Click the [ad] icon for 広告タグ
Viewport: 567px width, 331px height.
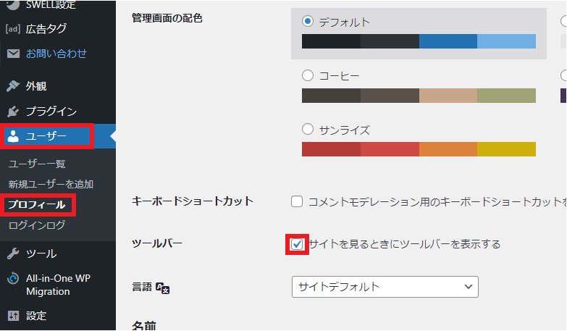coord(13,28)
